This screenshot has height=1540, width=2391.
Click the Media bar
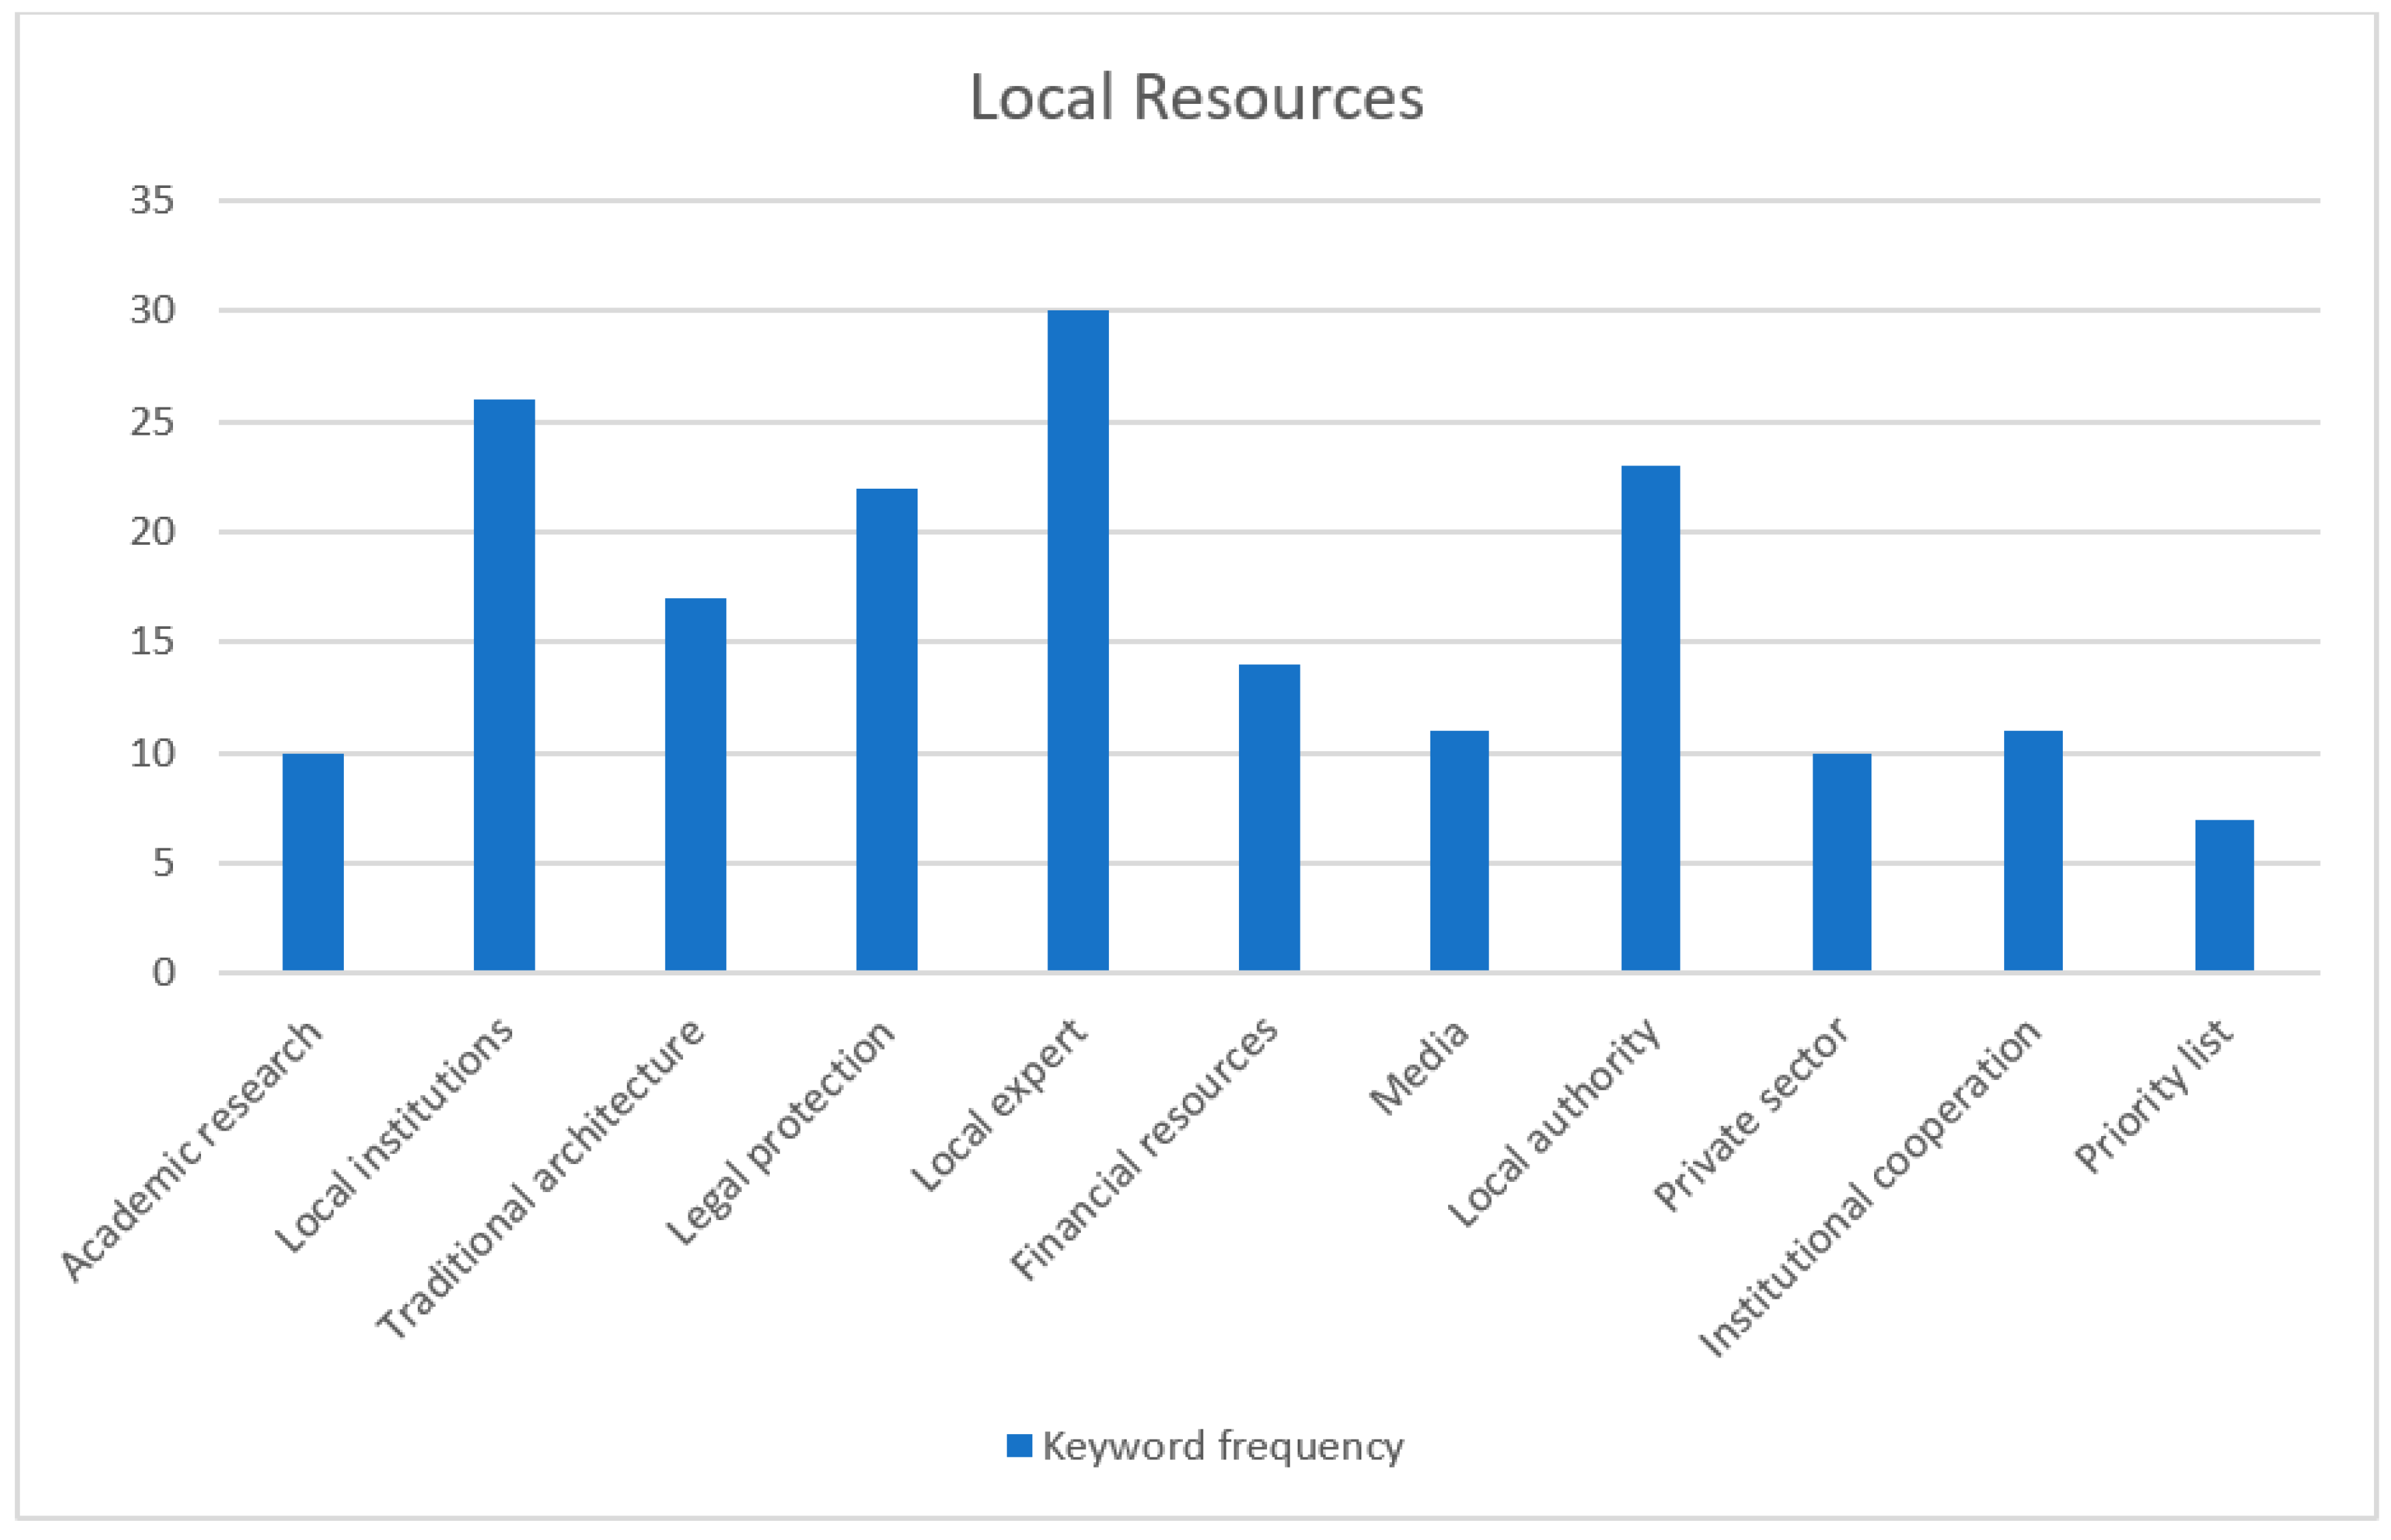tap(1460, 851)
